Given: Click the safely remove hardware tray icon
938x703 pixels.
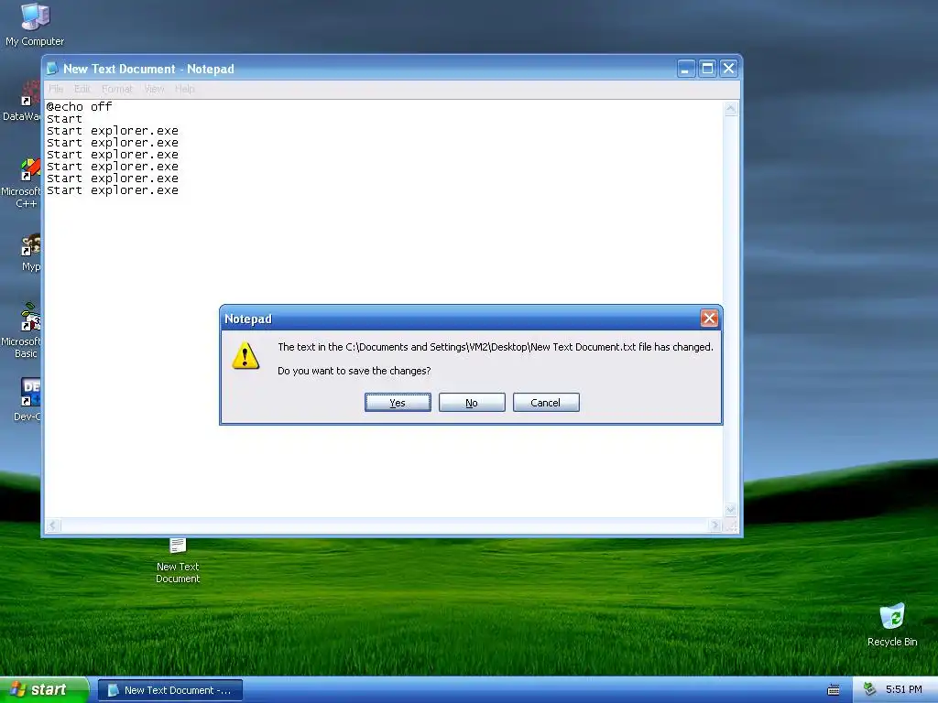Looking at the screenshot, I should (870, 690).
